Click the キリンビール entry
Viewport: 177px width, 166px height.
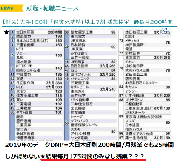pyautogui.click(x=80, y=87)
